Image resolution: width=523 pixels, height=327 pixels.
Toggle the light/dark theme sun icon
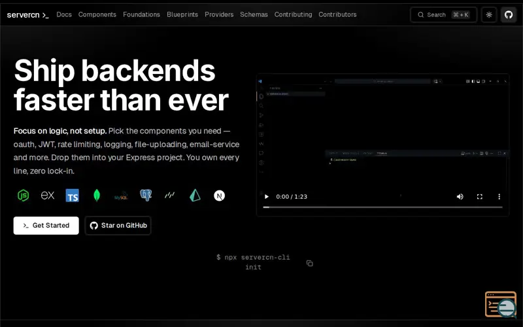tap(489, 14)
